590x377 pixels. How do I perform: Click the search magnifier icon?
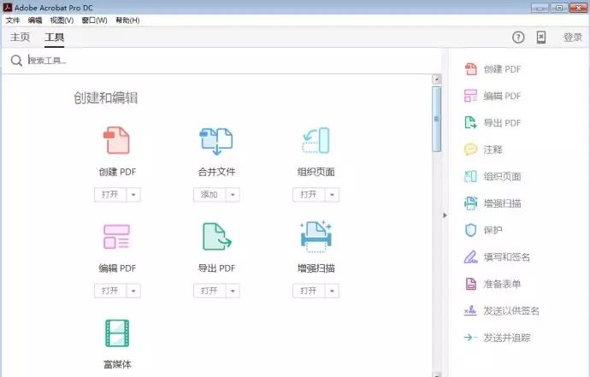click(16, 60)
